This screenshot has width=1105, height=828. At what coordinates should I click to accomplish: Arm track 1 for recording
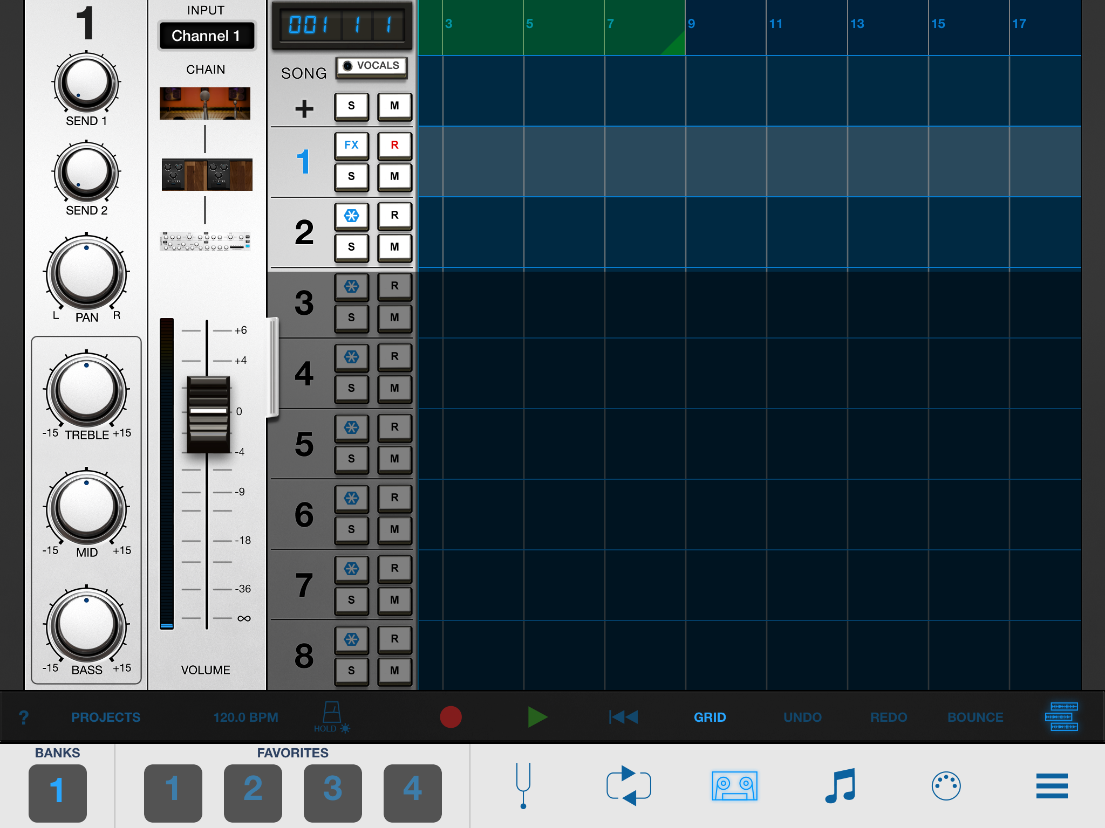tap(394, 145)
